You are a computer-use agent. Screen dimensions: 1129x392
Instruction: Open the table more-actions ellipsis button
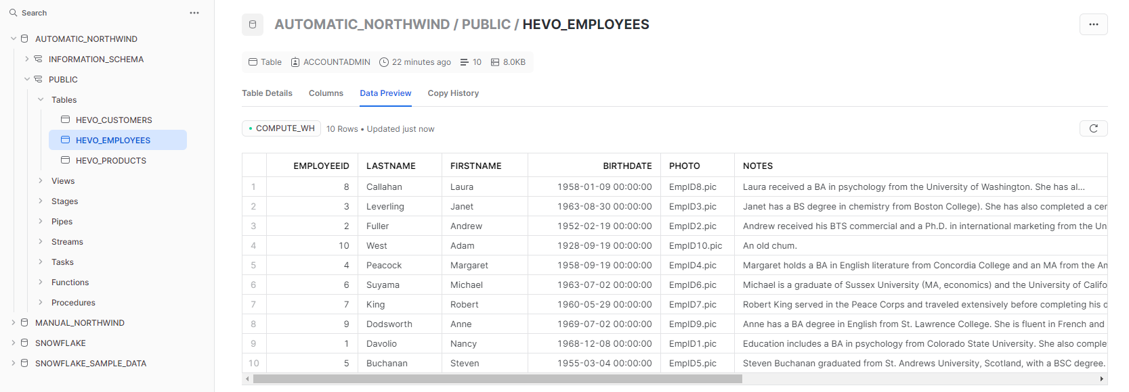point(1093,24)
